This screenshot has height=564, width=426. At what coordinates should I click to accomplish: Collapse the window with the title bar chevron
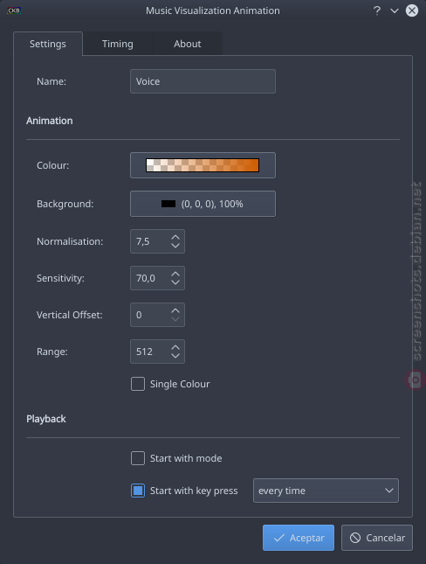click(395, 10)
